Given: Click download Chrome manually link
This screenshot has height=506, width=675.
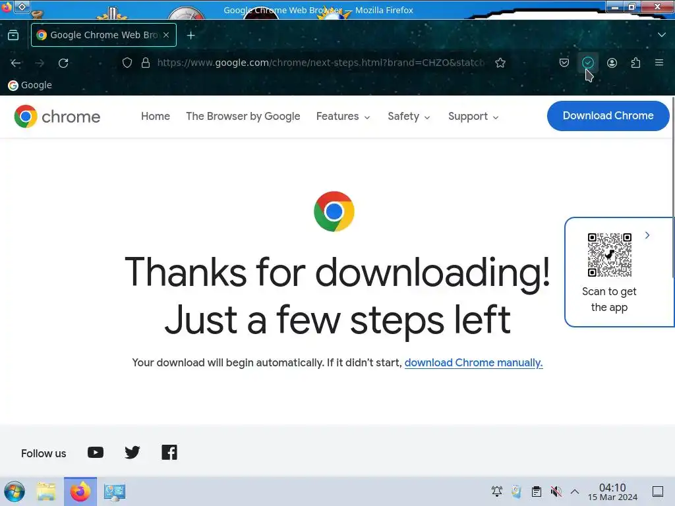Looking at the screenshot, I should click(x=473, y=363).
